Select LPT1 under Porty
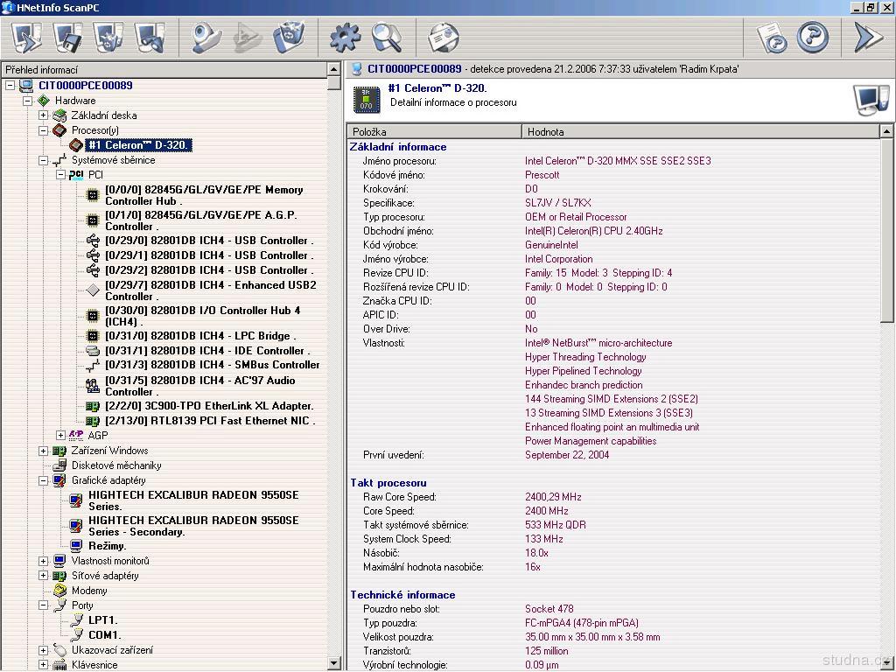The height and width of the screenshot is (672, 896). pyautogui.click(x=102, y=620)
